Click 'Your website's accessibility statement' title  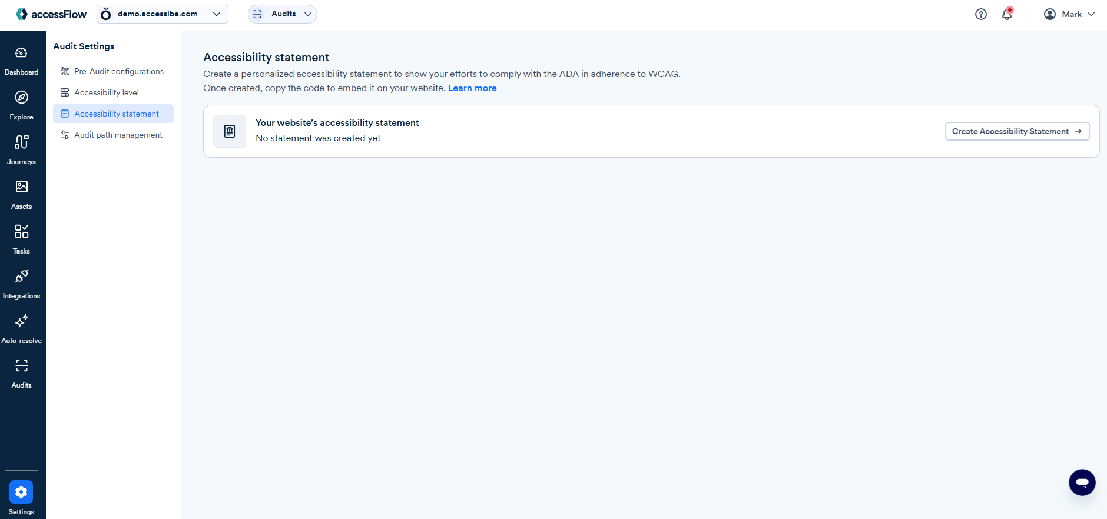[337, 123]
